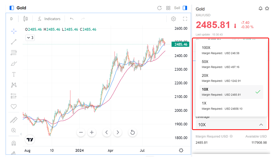This screenshot has width=276, height=157.
Task: Click the heart favorites icon
Action: coord(13,107)
